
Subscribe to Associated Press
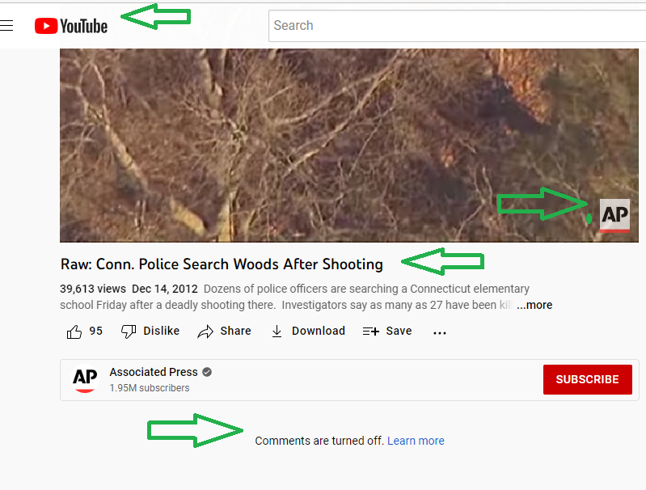[x=588, y=379]
